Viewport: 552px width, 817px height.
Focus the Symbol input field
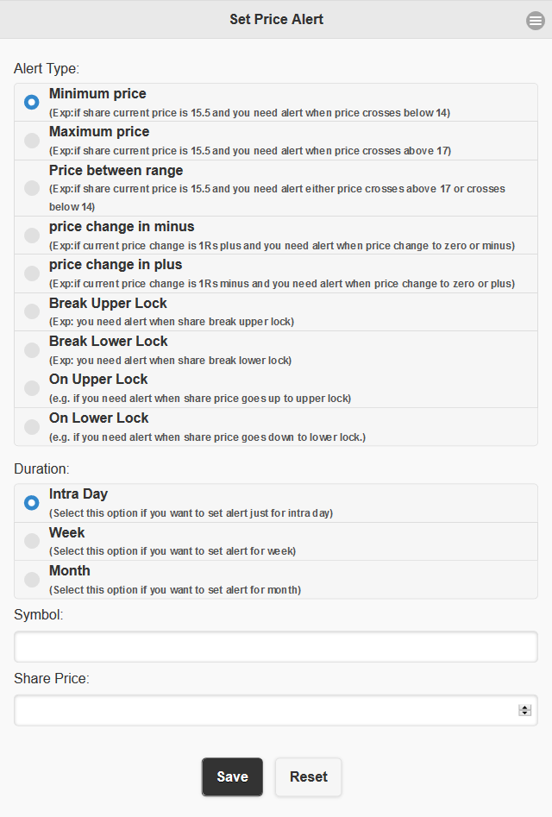[x=276, y=647]
